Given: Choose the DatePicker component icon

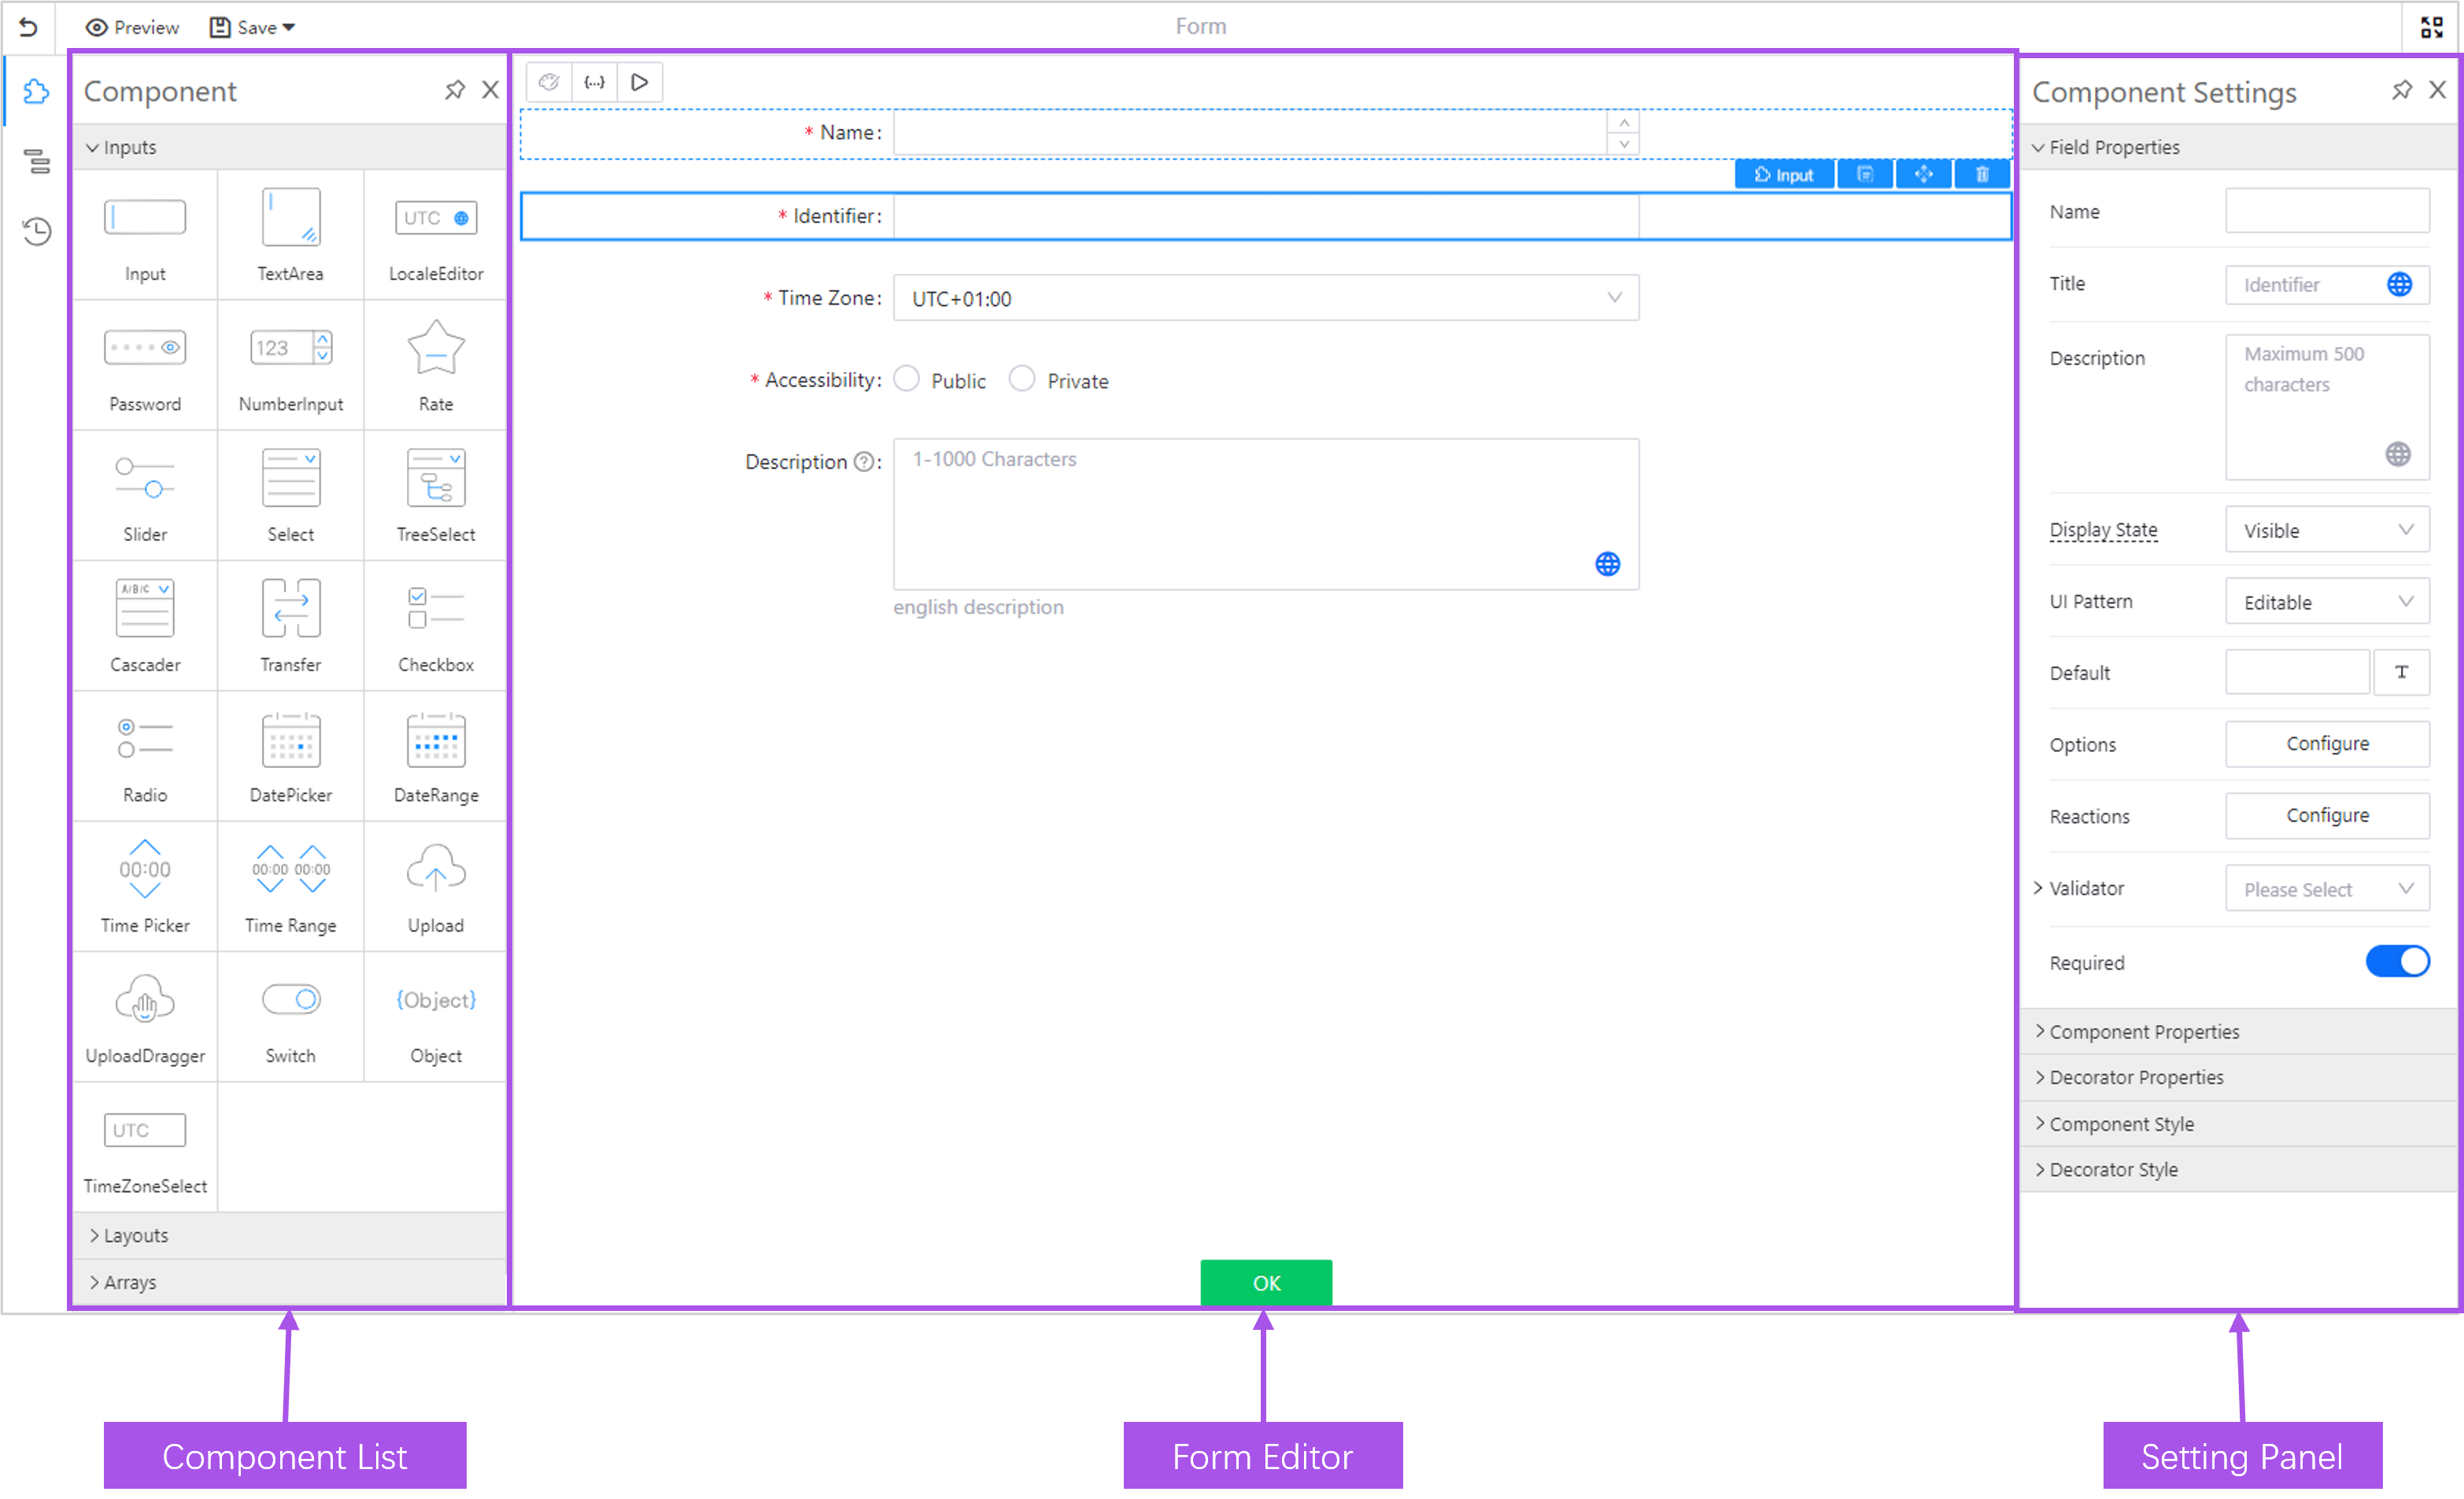Looking at the screenshot, I should 290,741.
